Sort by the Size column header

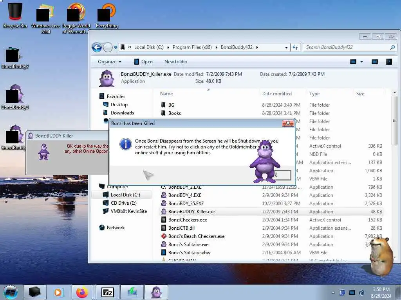tap(360, 94)
